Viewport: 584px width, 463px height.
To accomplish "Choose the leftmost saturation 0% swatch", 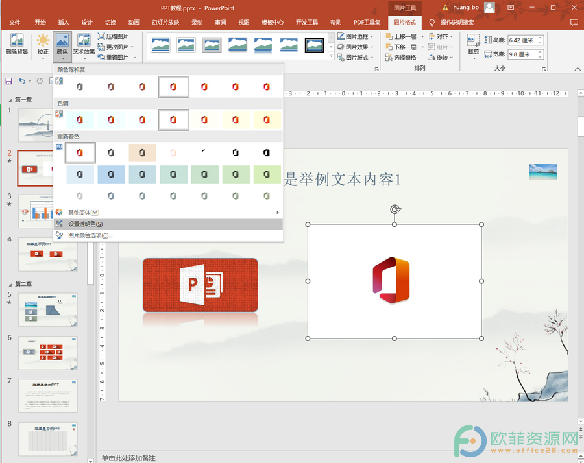I will pos(80,87).
